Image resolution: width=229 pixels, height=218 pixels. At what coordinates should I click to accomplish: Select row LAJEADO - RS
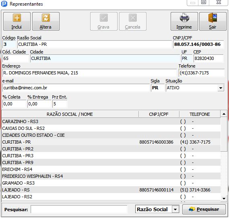coord(111,190)
